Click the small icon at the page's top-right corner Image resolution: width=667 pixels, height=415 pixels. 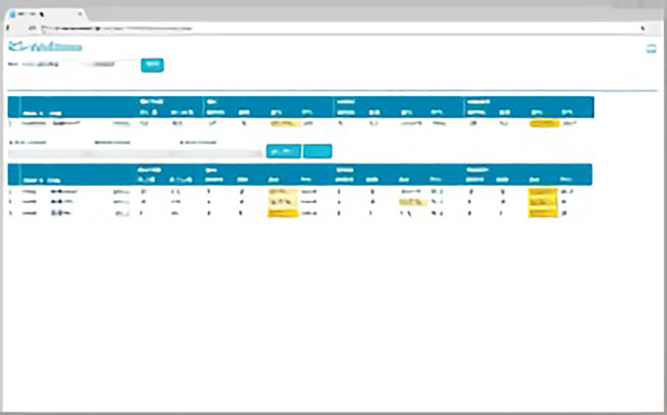point(651,49)
